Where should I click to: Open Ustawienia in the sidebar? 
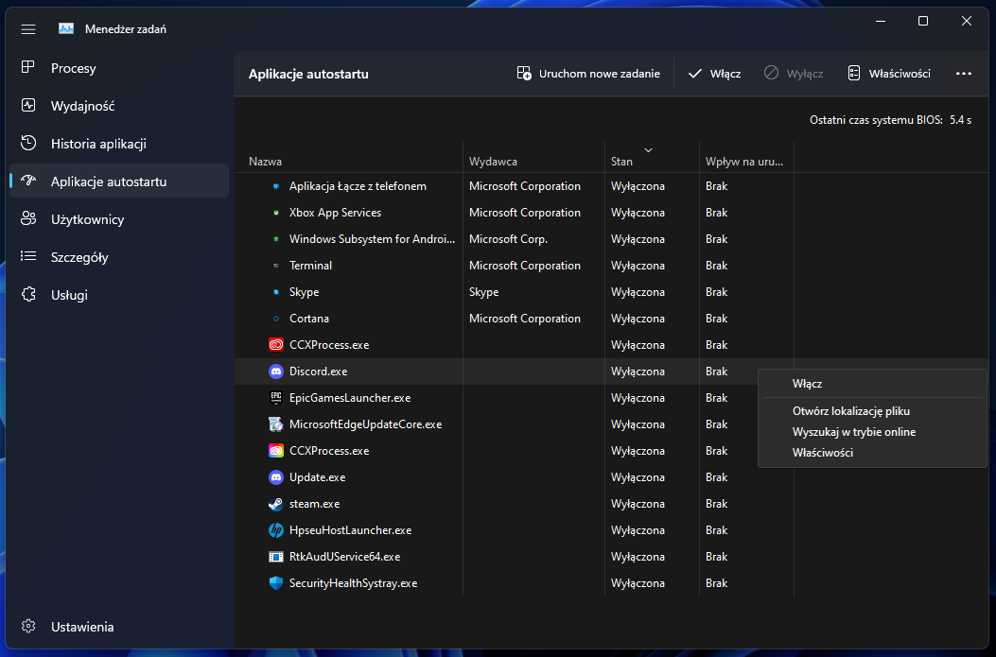pos(119,627)
